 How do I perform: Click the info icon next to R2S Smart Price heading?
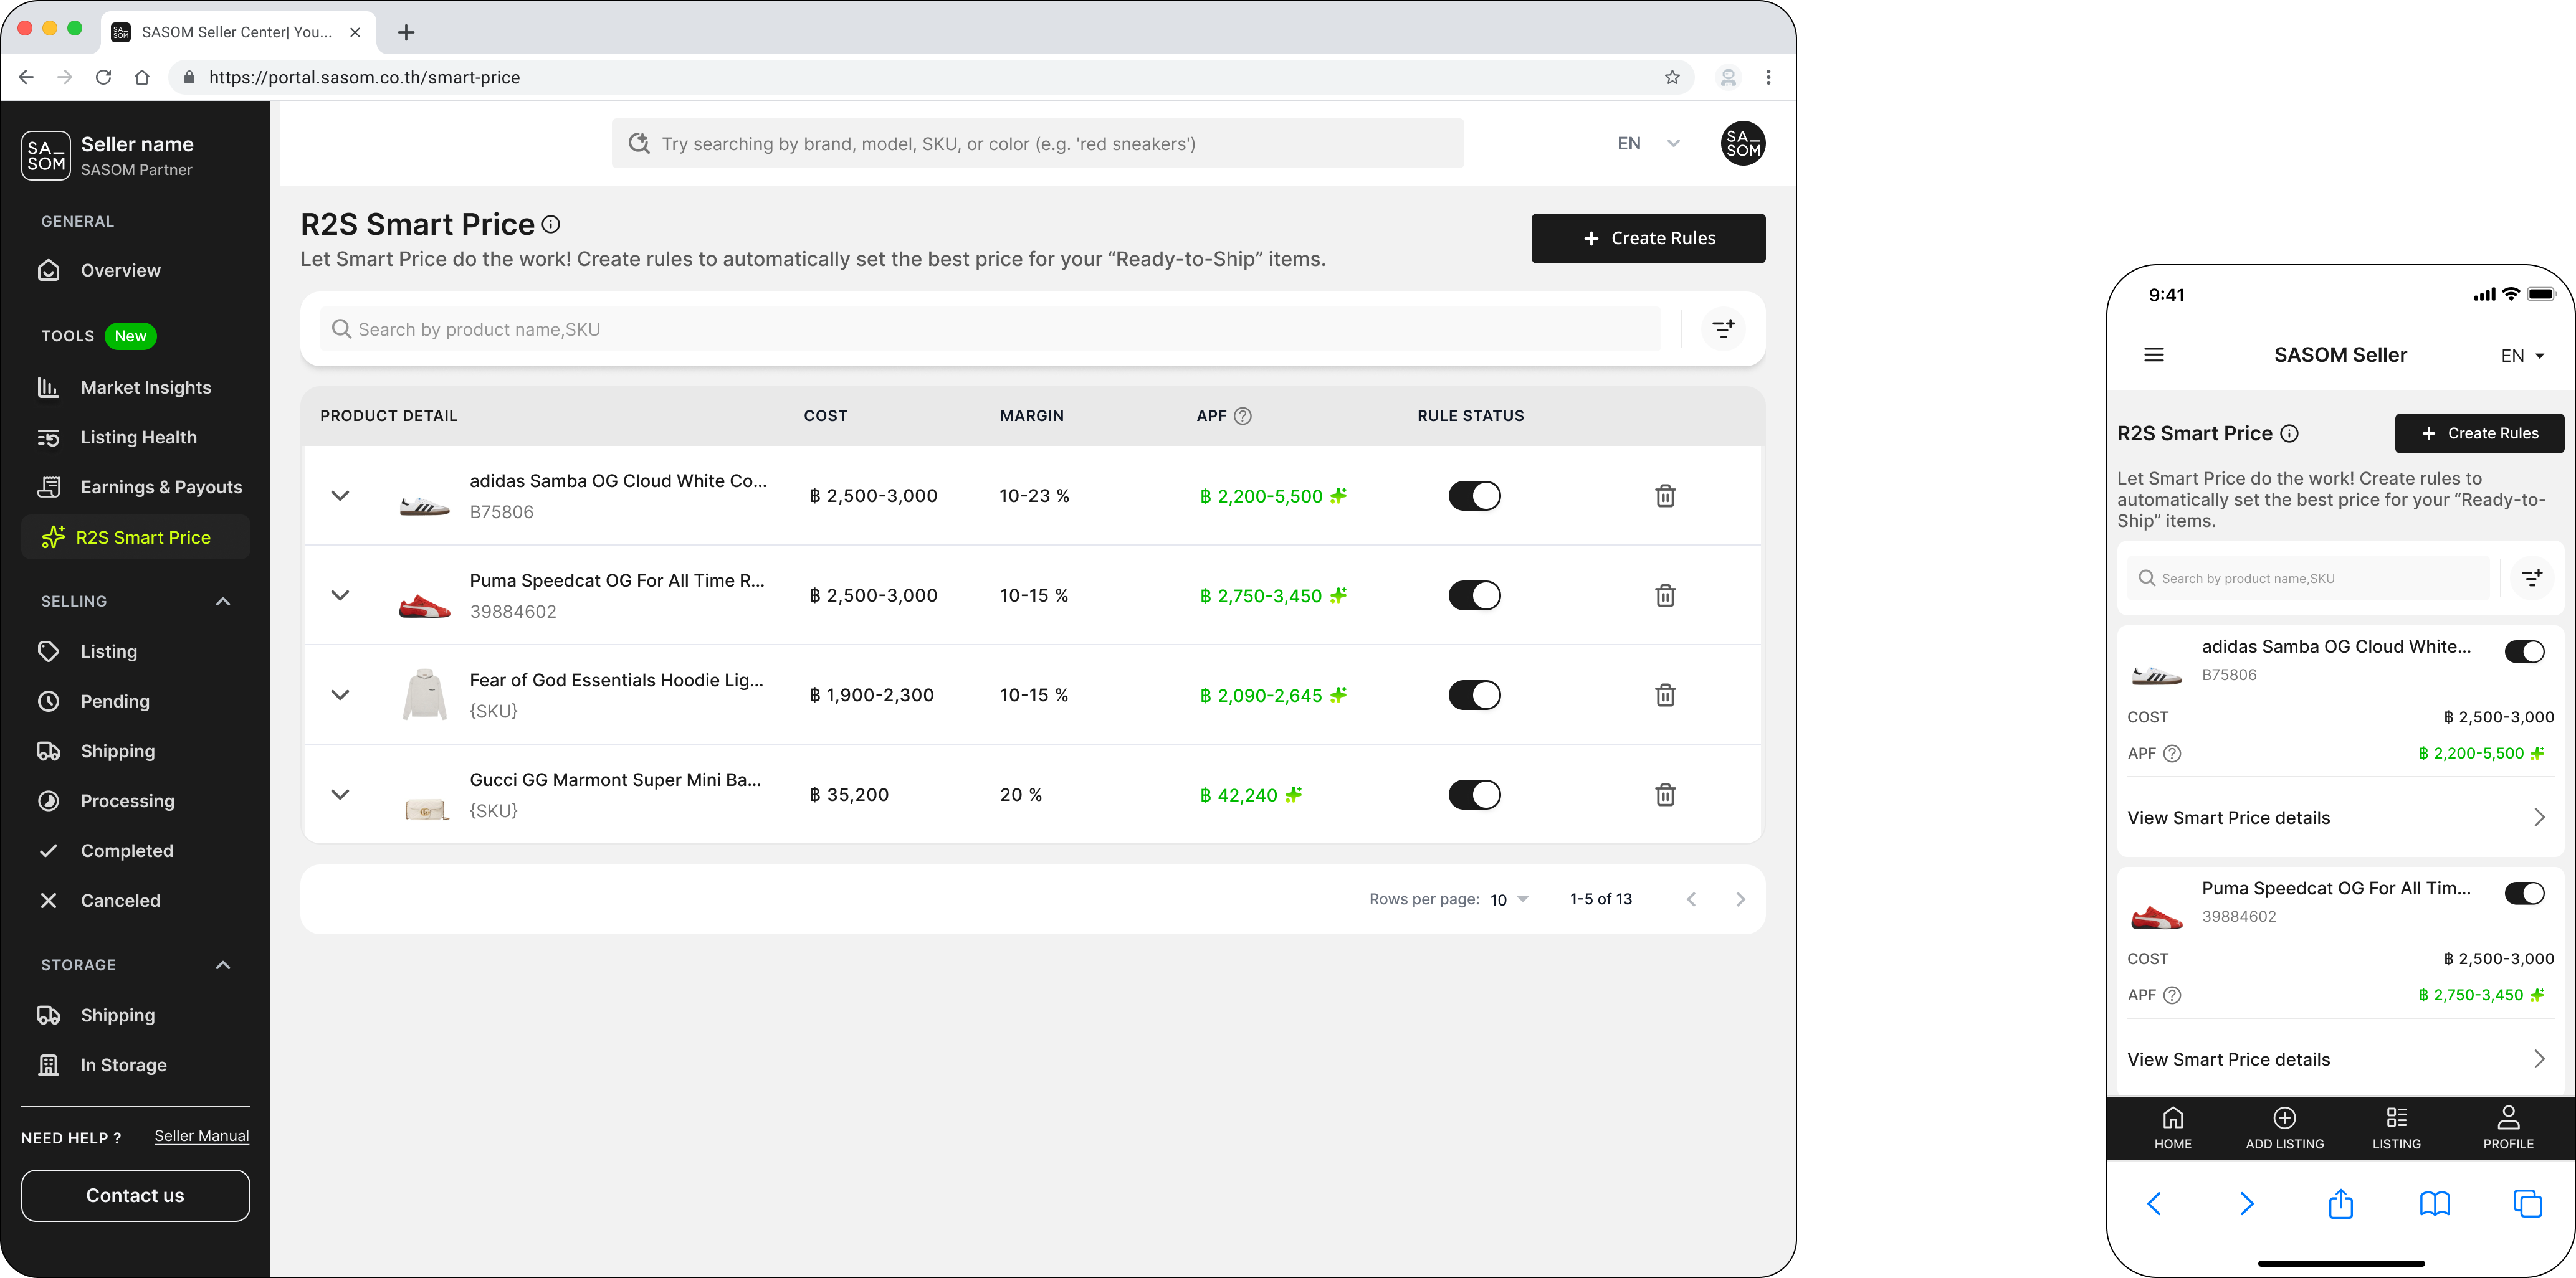pyautogui.click(x=551, y=225)
